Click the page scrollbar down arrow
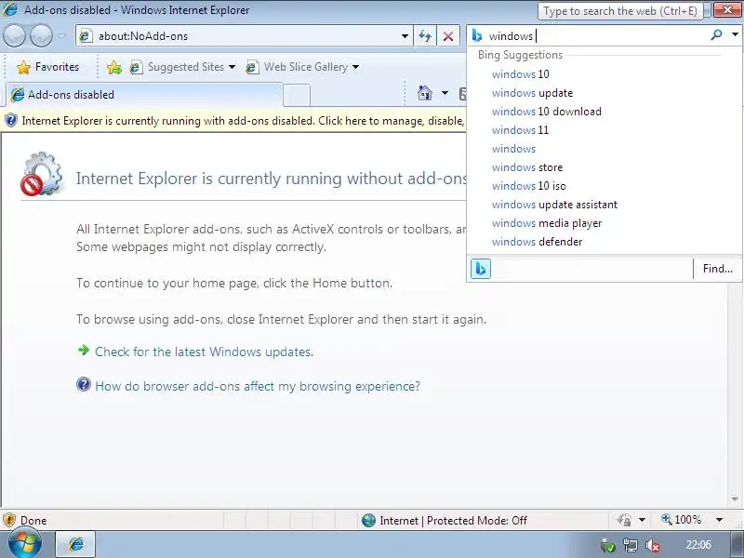Image resolution: width=744 pixels, height=558 pixels. tap(735, 499)
